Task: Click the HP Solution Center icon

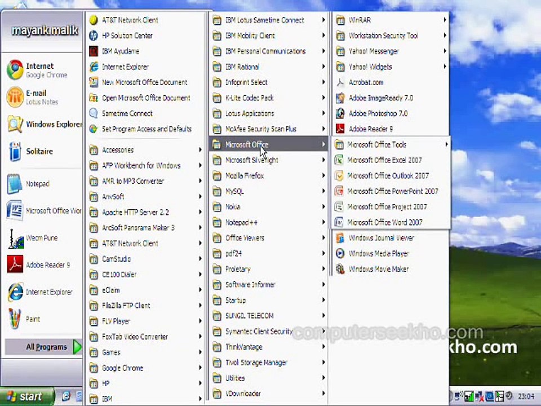Action: 93,36
